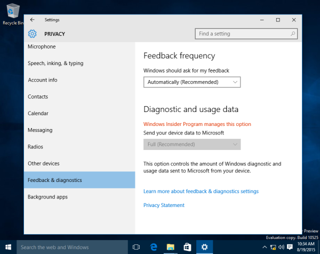Screen dimensions: 320x254
Task: Click the Search the web and Windows box
Action: click(x=72, y=247)
